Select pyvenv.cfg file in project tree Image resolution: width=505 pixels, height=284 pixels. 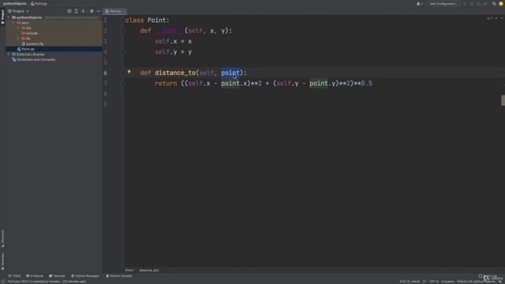pos(32,44)
